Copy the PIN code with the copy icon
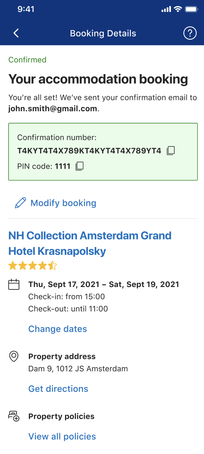 pos(80,166)
